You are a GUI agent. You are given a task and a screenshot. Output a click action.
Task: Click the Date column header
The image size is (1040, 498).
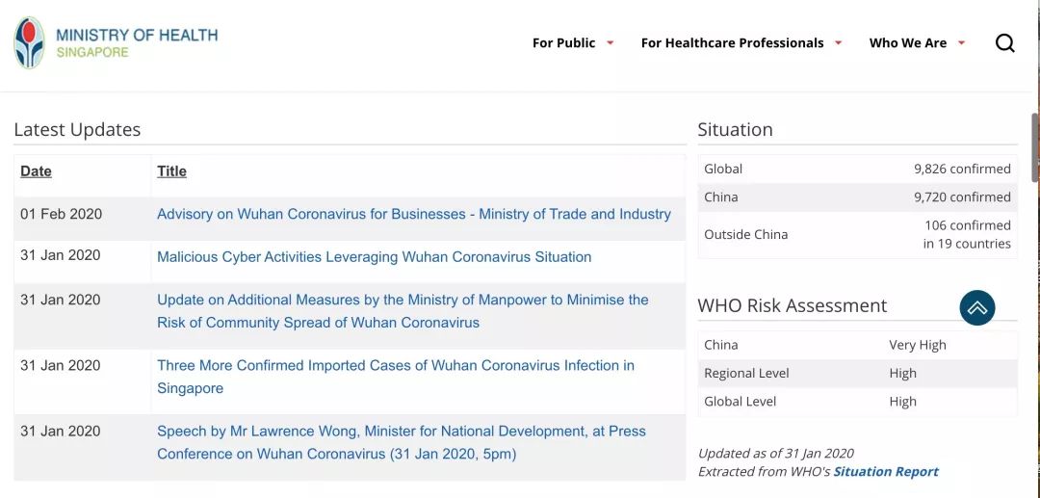tap(36, 171)
